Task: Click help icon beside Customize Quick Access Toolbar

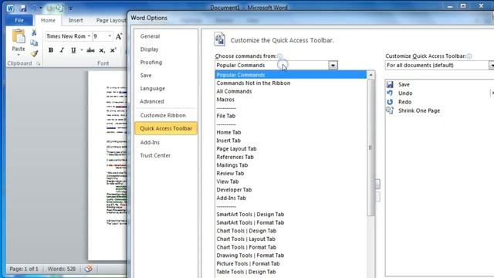Action: 469,56
